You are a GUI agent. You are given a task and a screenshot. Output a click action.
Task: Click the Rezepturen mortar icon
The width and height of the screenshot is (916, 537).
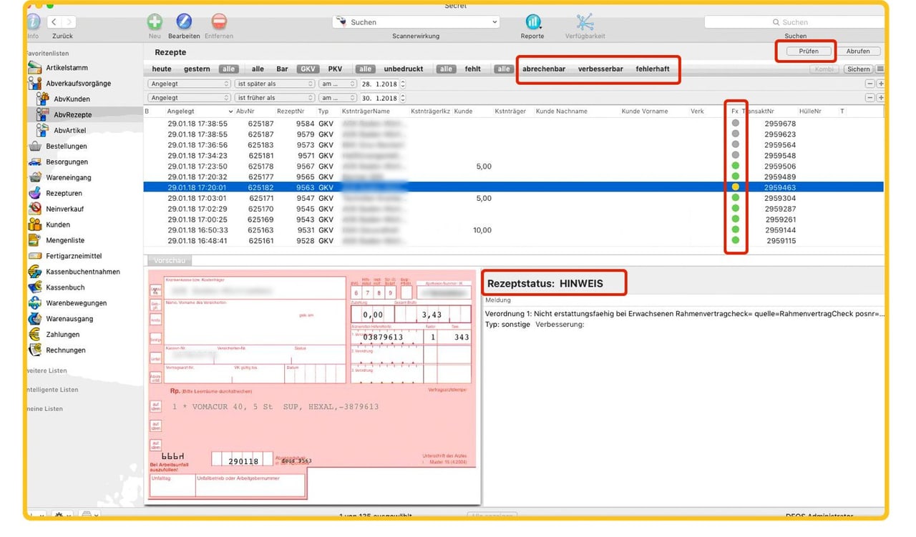[35, 193]
